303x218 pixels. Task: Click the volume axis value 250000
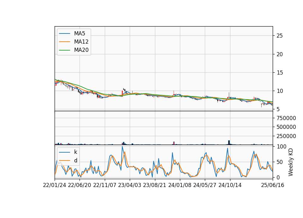point(286,136)
